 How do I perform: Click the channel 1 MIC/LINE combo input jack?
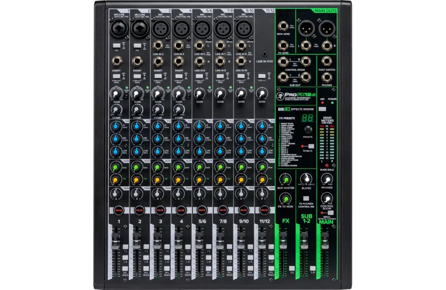pos(119,29)
